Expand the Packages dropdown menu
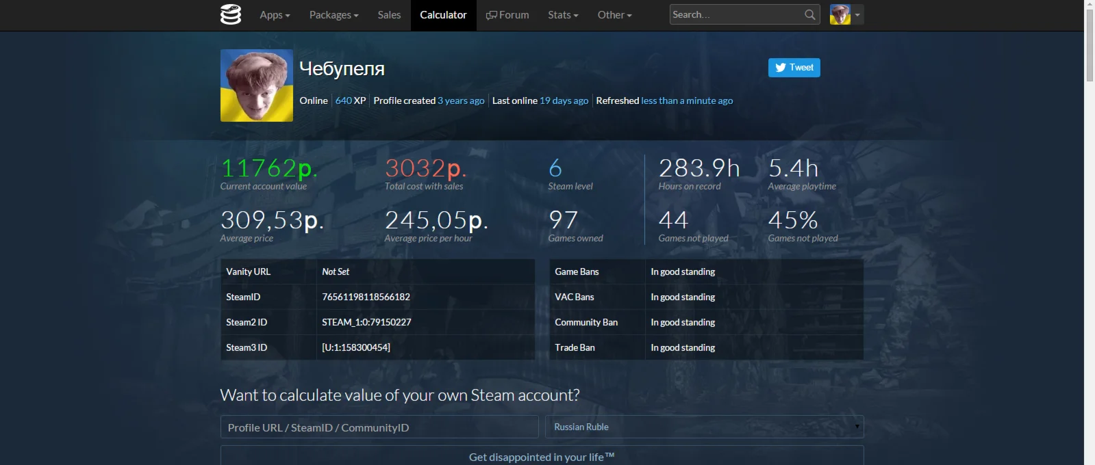Viewport: 1095px width, 465px height. [333, 15]
